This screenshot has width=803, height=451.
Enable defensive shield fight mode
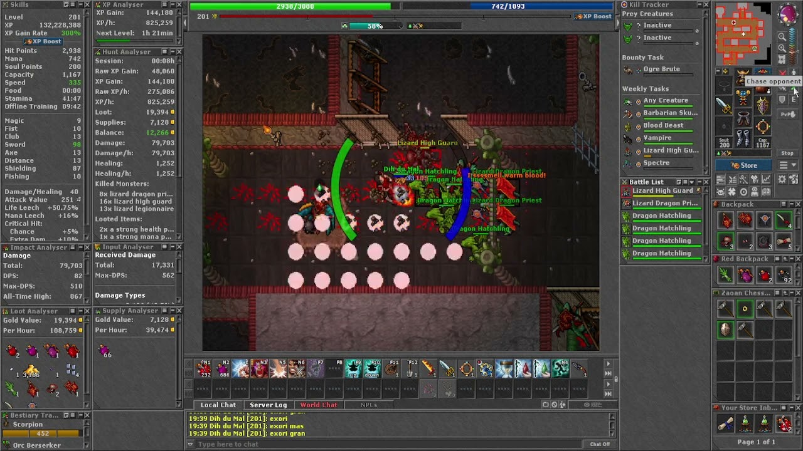point(782,100)
